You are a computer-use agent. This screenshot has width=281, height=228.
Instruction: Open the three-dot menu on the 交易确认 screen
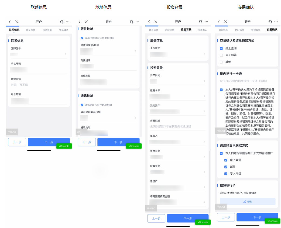pos(276,22)
